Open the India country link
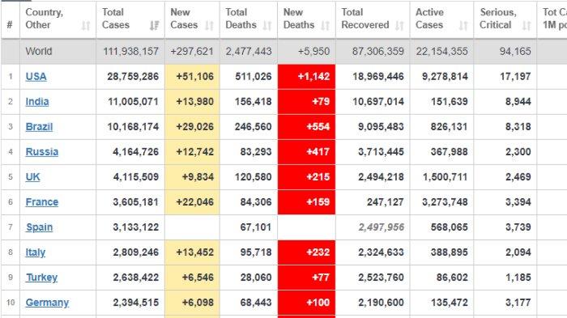 click(x=37, y=102)
